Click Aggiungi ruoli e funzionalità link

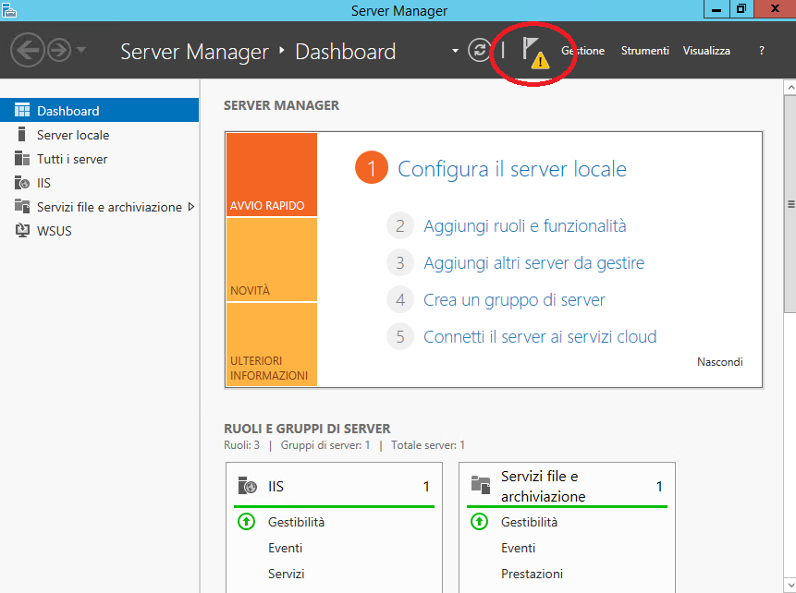[525, 225]
